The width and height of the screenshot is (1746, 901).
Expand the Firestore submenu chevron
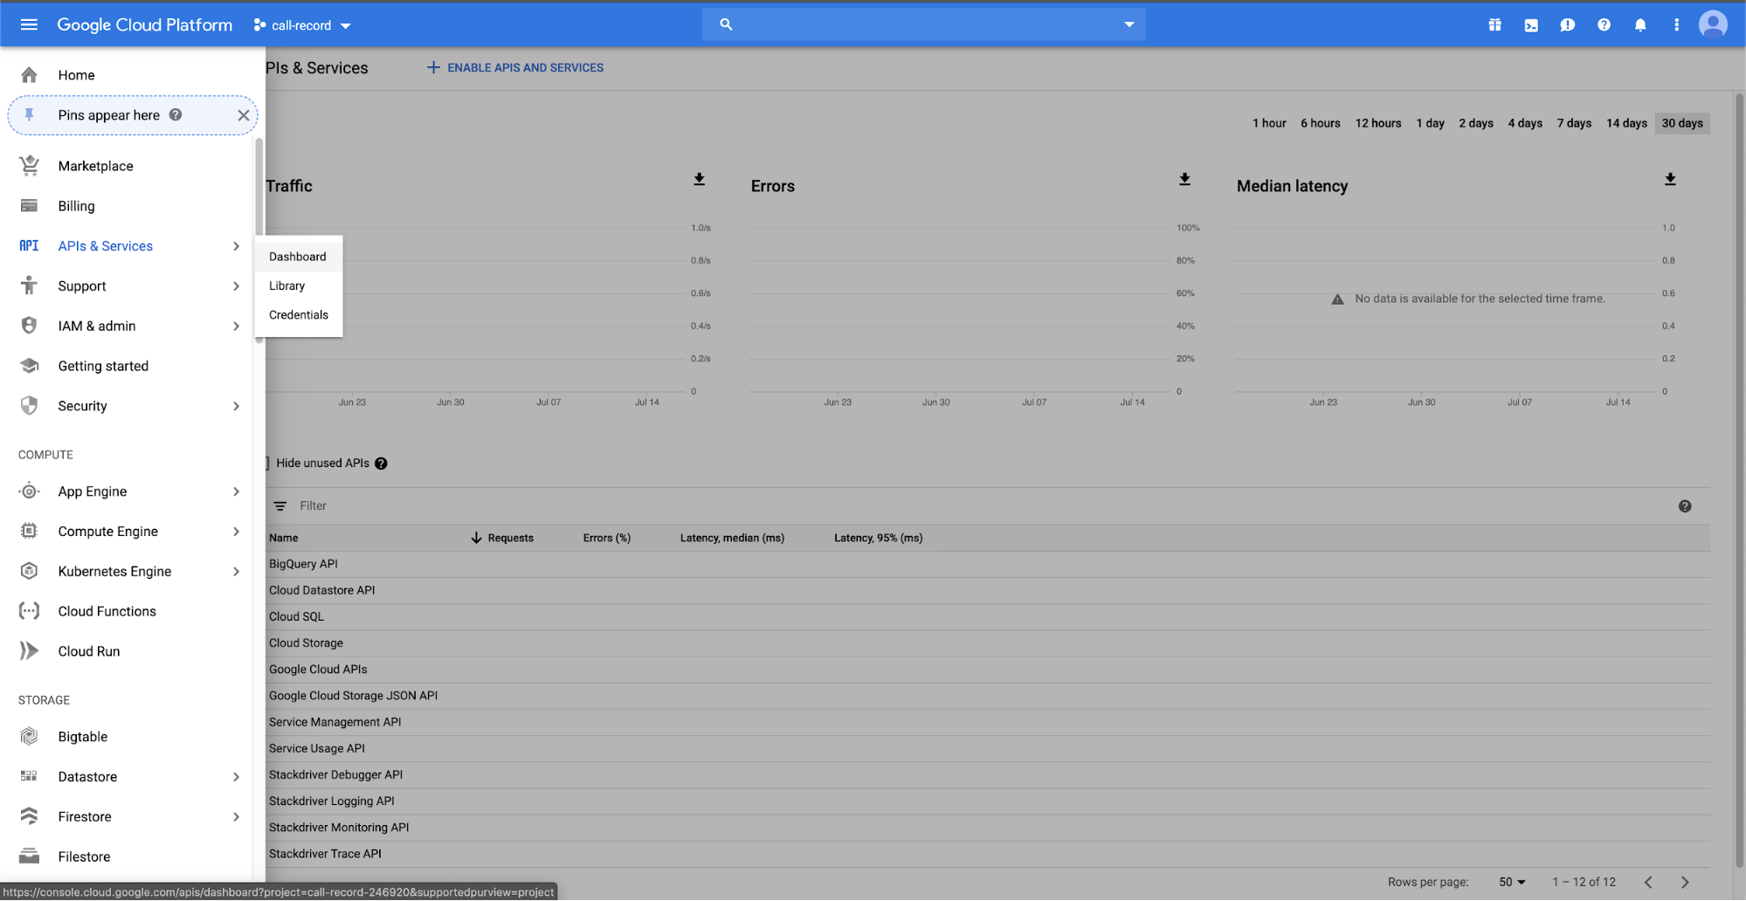[236, 817]
